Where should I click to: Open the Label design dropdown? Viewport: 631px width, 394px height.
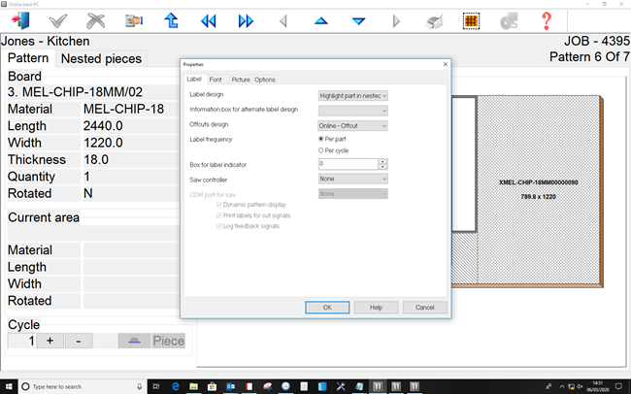click(353, 95)
